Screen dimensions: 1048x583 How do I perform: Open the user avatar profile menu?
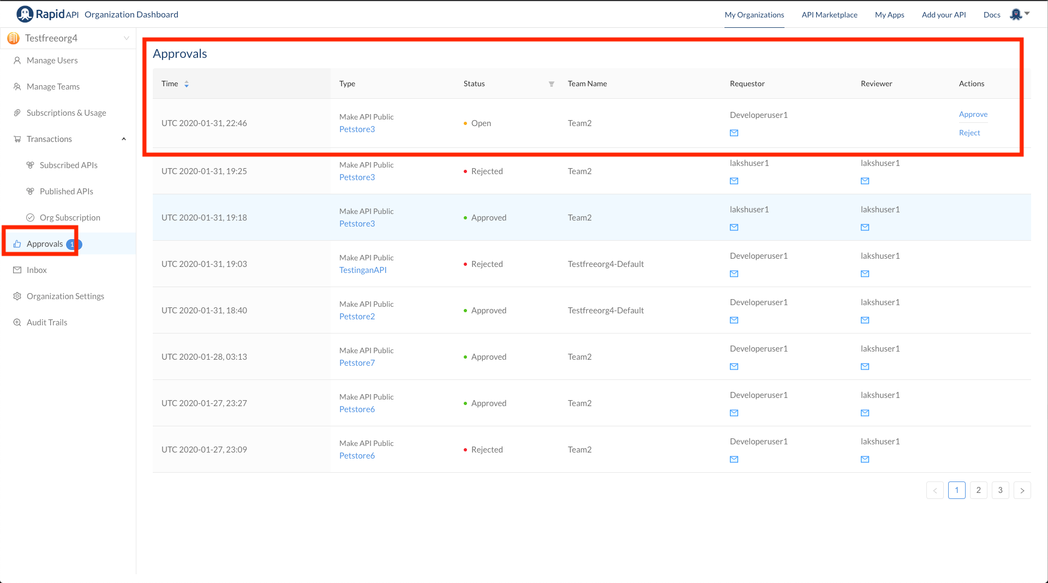[x=1019, y=14]
